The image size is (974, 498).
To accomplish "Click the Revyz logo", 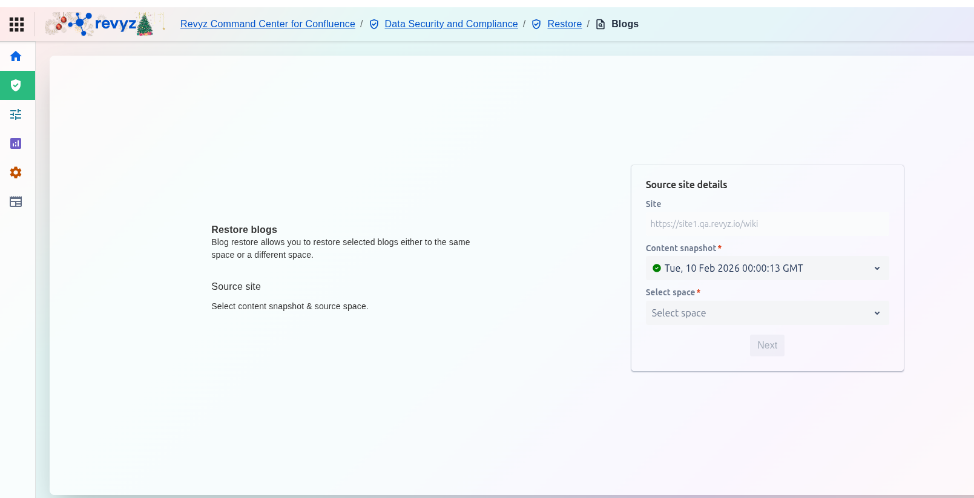I will coord(105,24).
